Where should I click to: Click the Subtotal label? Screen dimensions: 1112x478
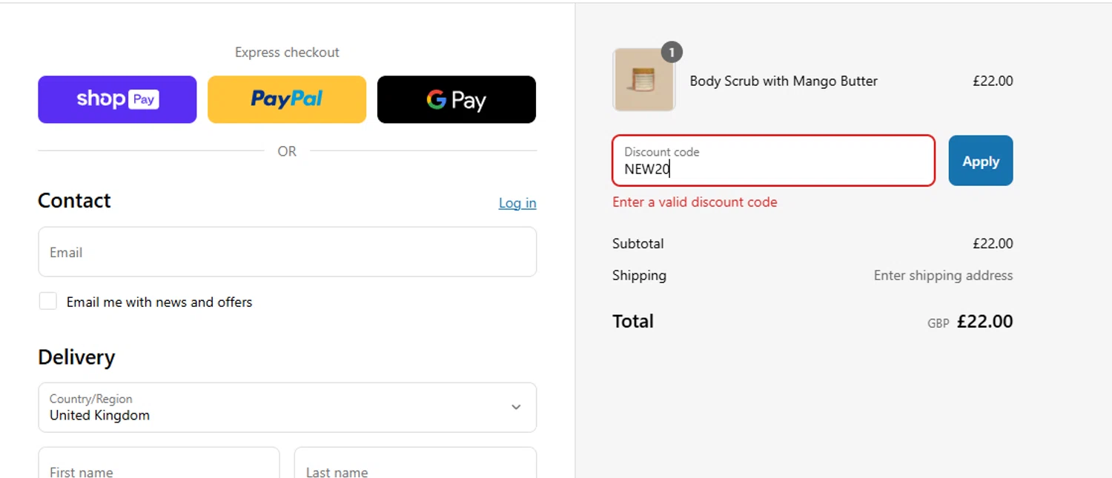(638, 244)
